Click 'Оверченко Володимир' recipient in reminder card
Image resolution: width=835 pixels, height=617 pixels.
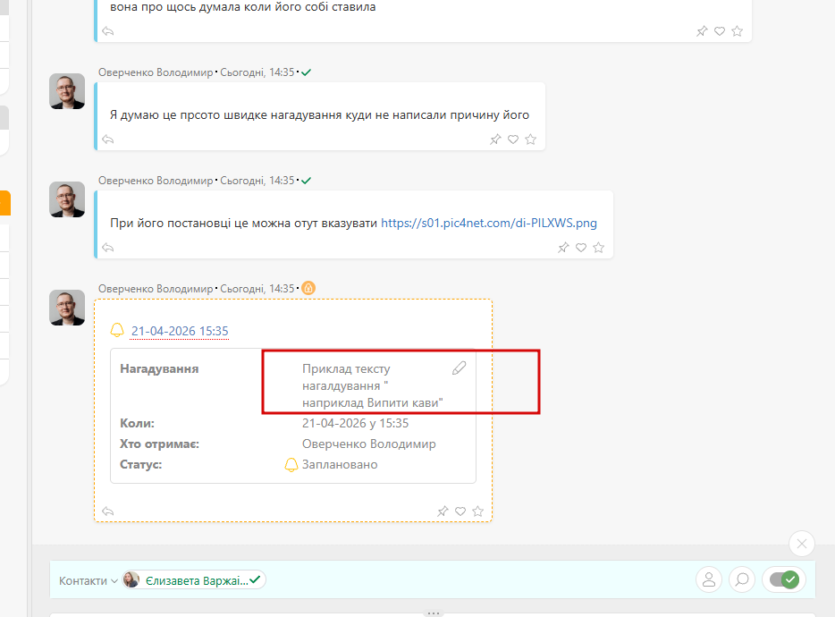coord(368,444)
